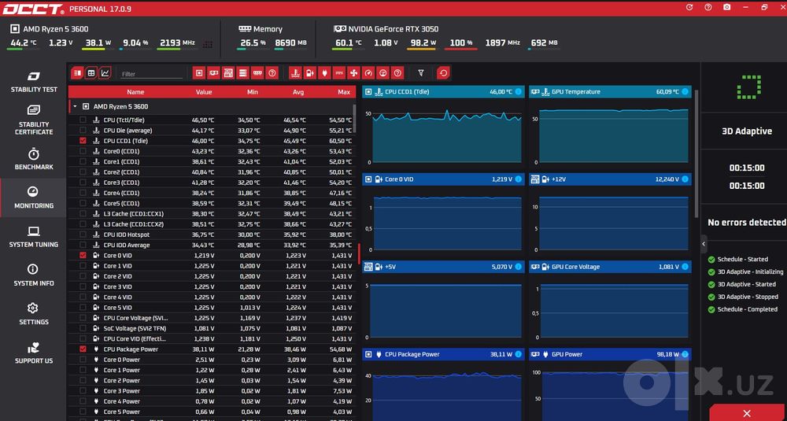Sort the table by Min column

(253, 92)
